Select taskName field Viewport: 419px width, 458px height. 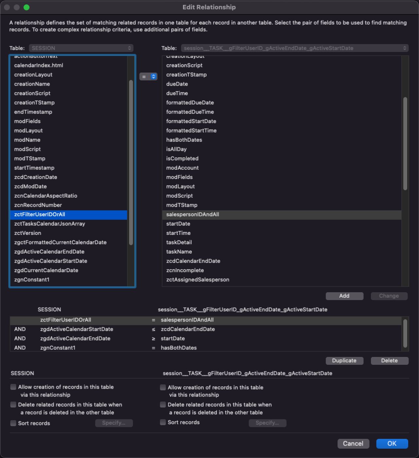(282, 252)
